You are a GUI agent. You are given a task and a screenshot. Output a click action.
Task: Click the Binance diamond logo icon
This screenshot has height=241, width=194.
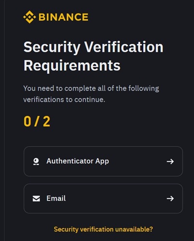click(29, 17)
